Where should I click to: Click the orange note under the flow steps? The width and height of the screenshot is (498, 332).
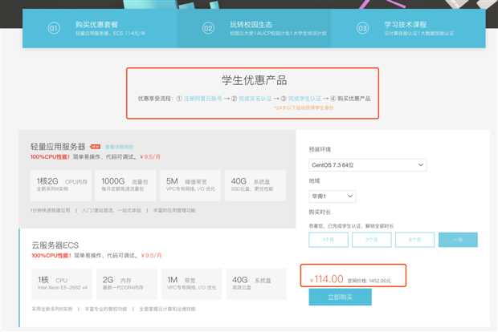coord(304,107)
